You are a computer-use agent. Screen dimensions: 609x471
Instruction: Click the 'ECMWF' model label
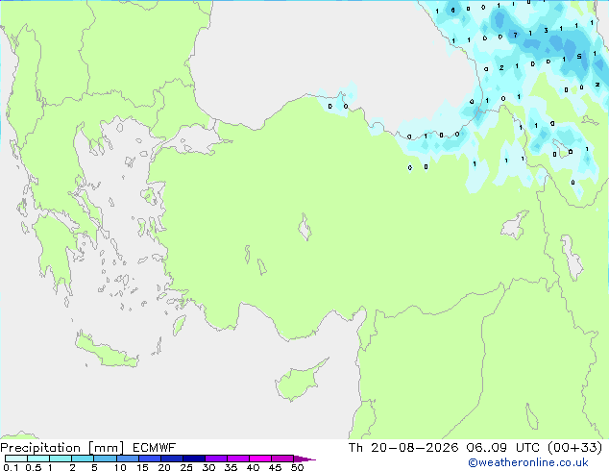pyautogui.click(x=155, y=448)
